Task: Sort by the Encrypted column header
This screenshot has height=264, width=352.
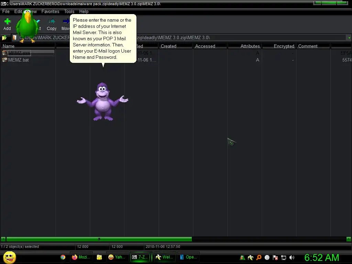Action: 278,46
